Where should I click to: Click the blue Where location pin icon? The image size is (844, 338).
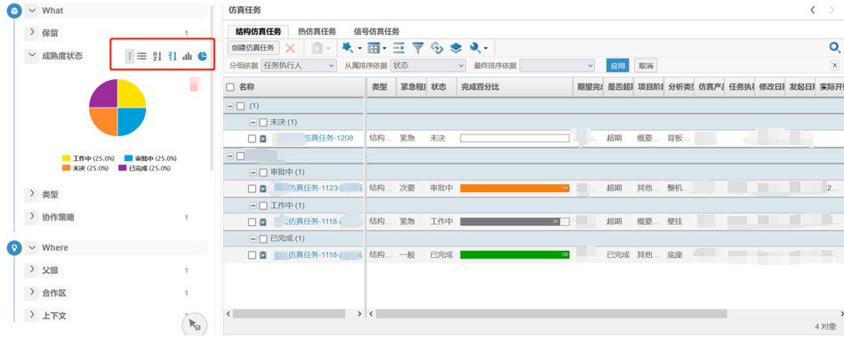point(14,247)
